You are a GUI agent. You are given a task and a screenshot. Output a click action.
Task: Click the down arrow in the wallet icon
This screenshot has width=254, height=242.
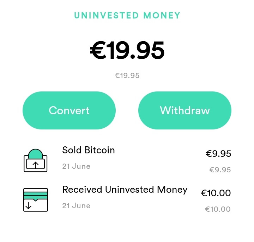click(x=28, y=206)
